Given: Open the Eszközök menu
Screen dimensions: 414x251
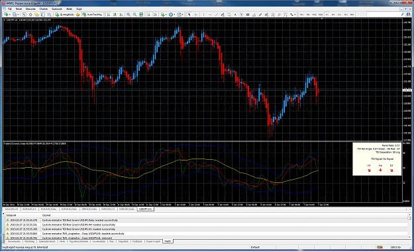Looking at the screenshot, I should (x=56, y=9).
